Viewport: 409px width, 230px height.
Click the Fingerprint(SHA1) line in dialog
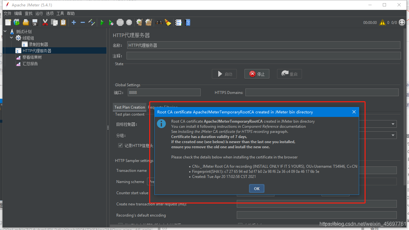pos(256,172)
